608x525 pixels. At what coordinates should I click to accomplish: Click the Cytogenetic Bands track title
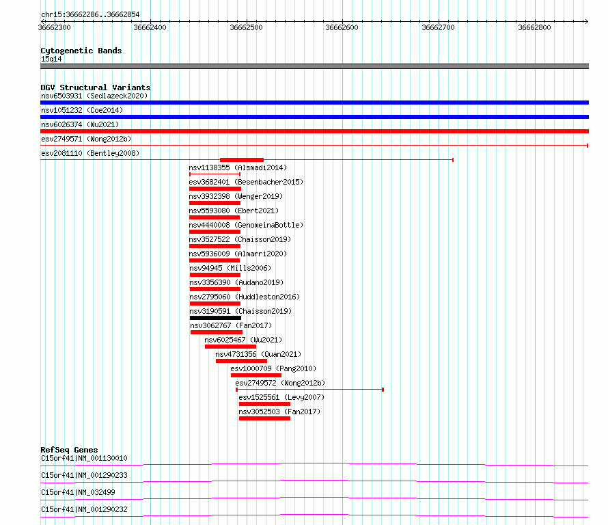pos(81,51)
